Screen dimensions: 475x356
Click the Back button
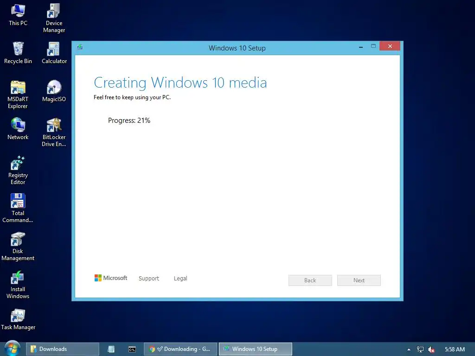310,280
